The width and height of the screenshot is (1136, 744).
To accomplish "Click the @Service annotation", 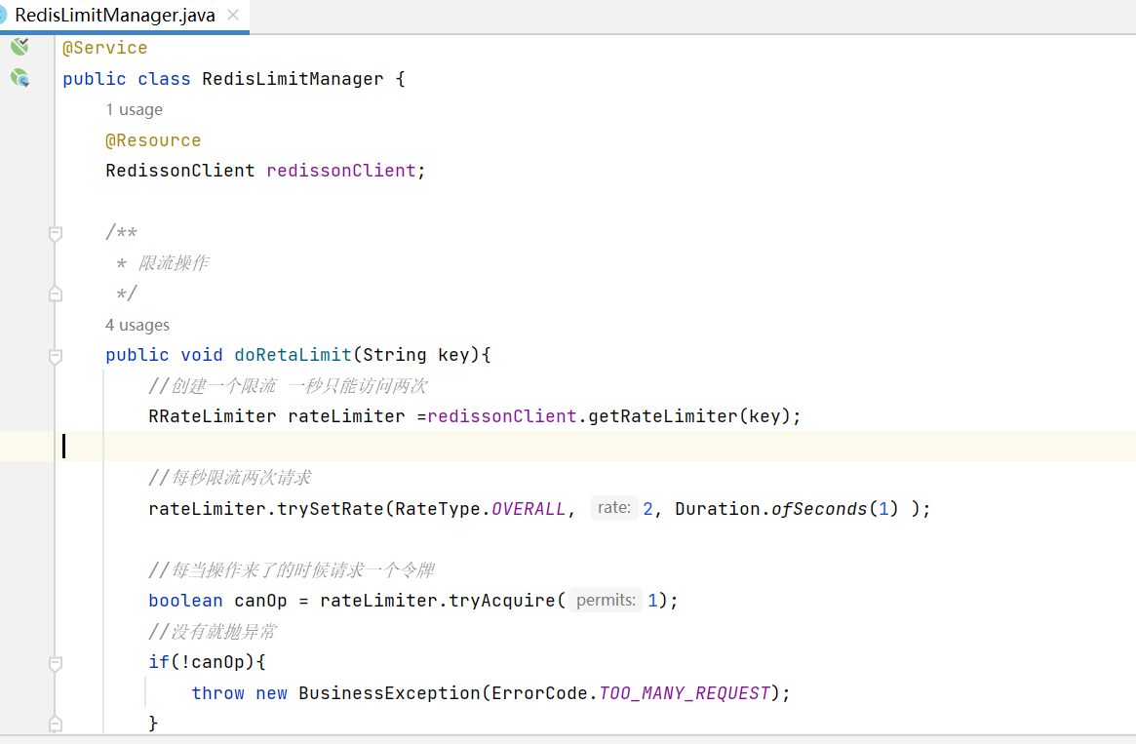I will tap(105, 48).
